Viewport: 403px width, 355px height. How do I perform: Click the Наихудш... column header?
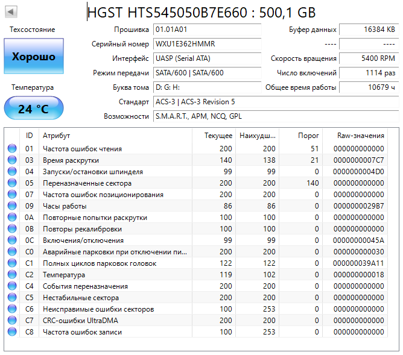(257, 136)
